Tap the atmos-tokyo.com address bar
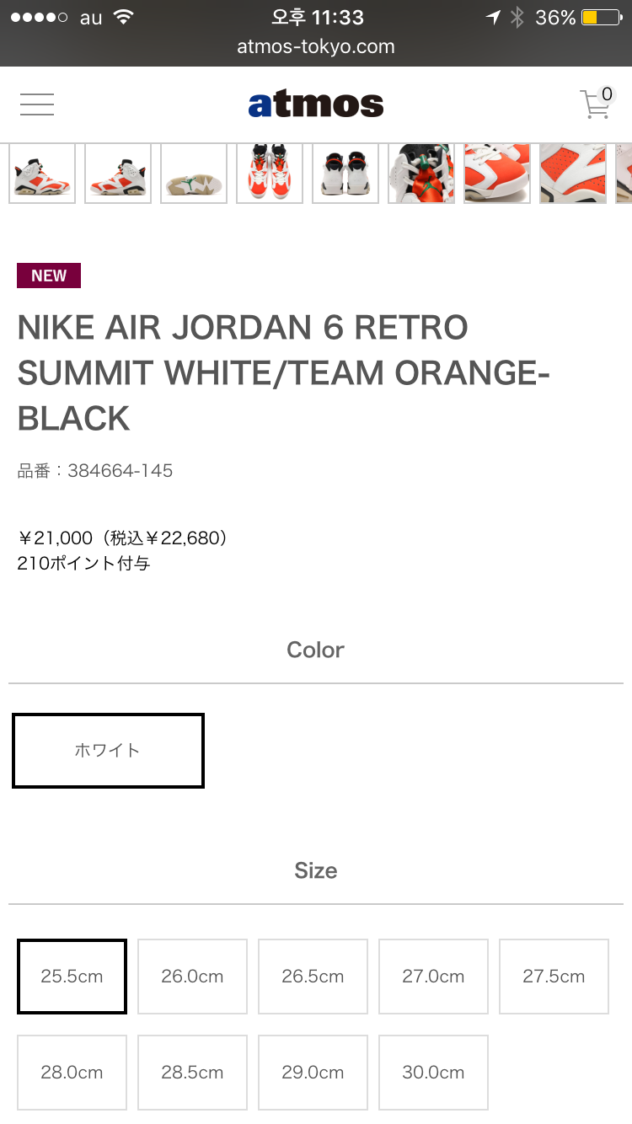This screenshot has width=632, height=1124. [316, 47]
